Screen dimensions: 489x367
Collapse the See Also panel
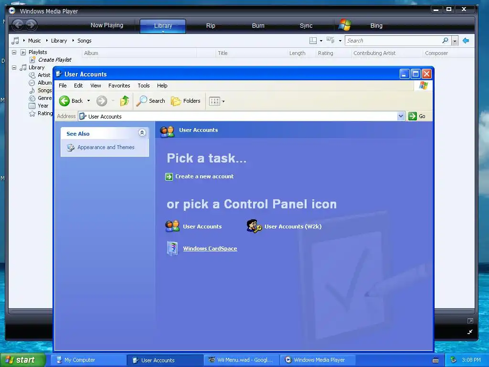coord(142,133)
